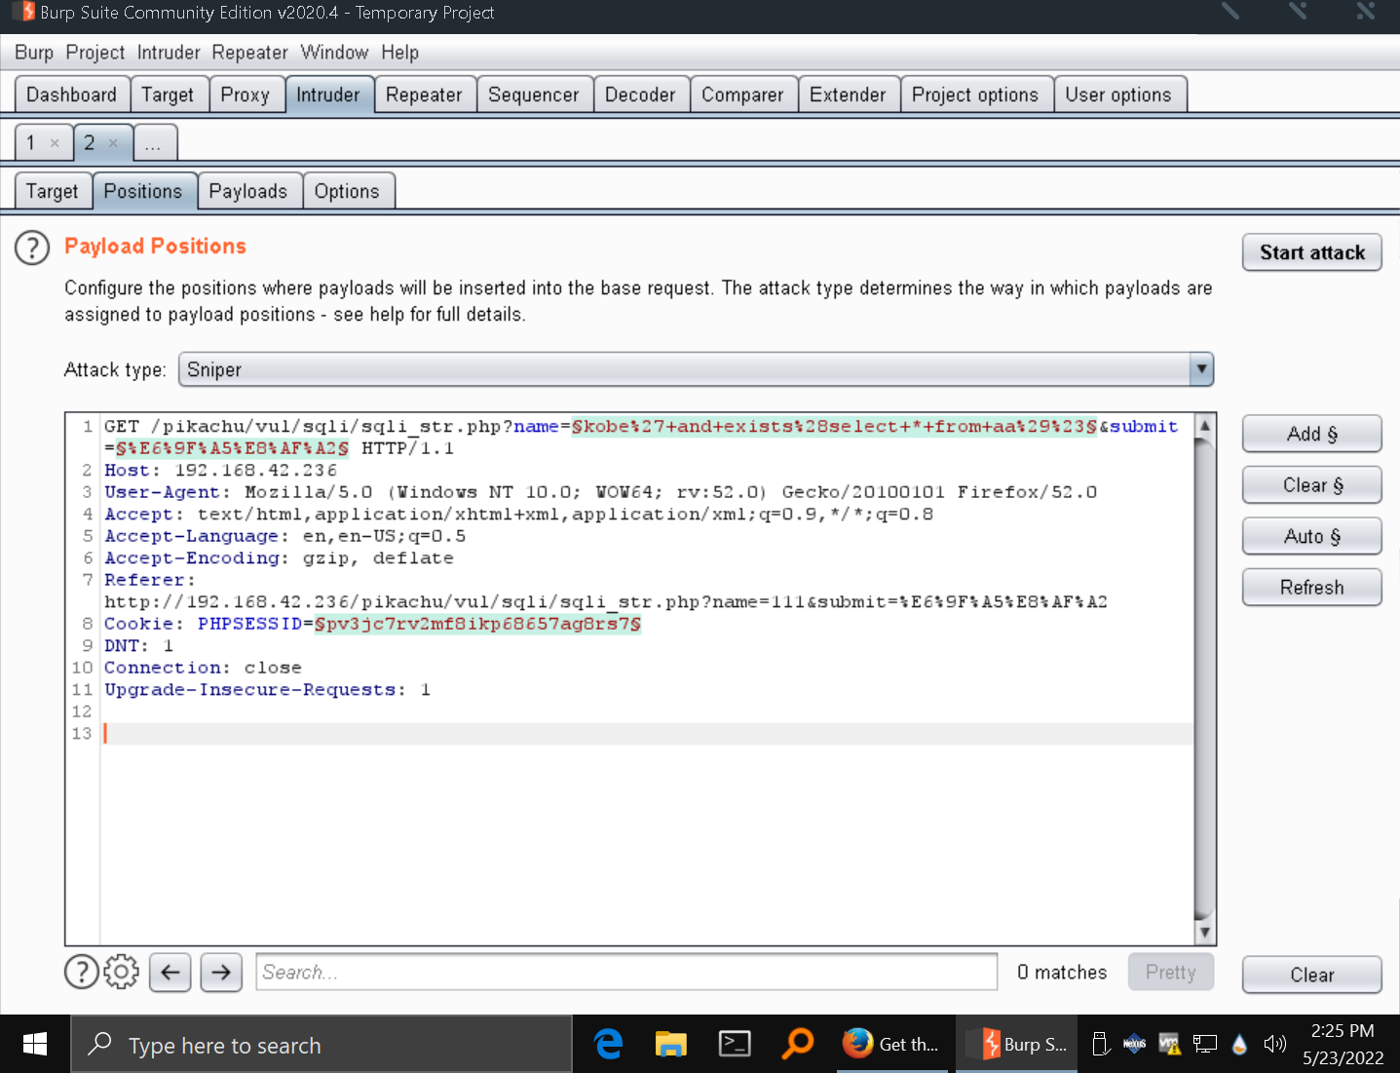Switch to Firefox window in taskbar
Image resolution: width=1400 pixels, height=1073 pixels.
pos(891,1045)
